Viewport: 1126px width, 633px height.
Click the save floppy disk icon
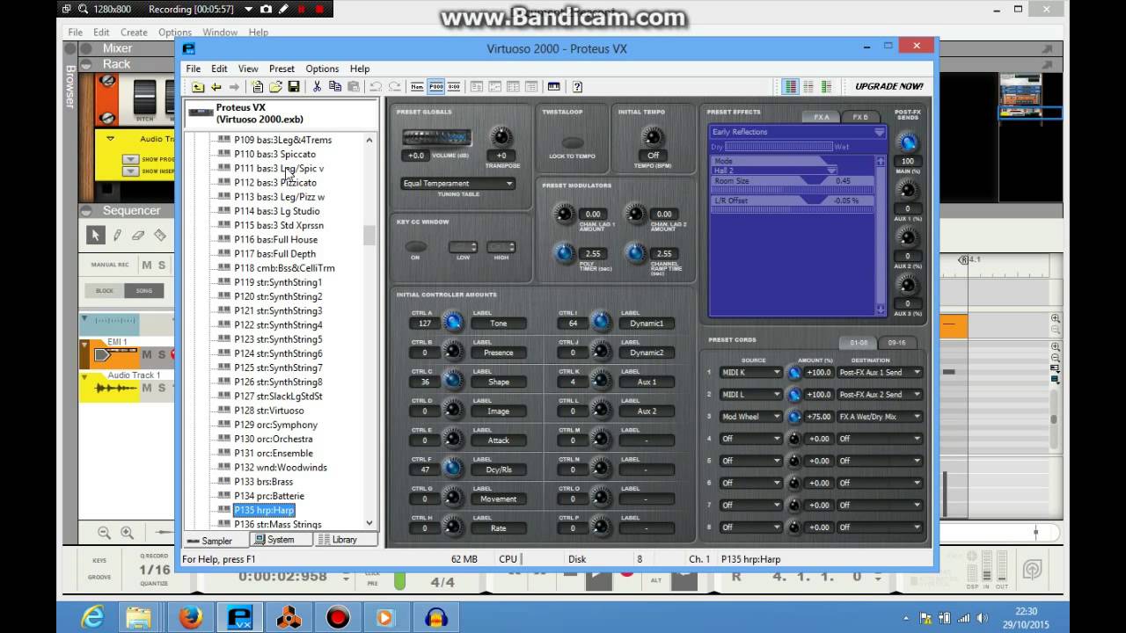[x=294, y=86]
